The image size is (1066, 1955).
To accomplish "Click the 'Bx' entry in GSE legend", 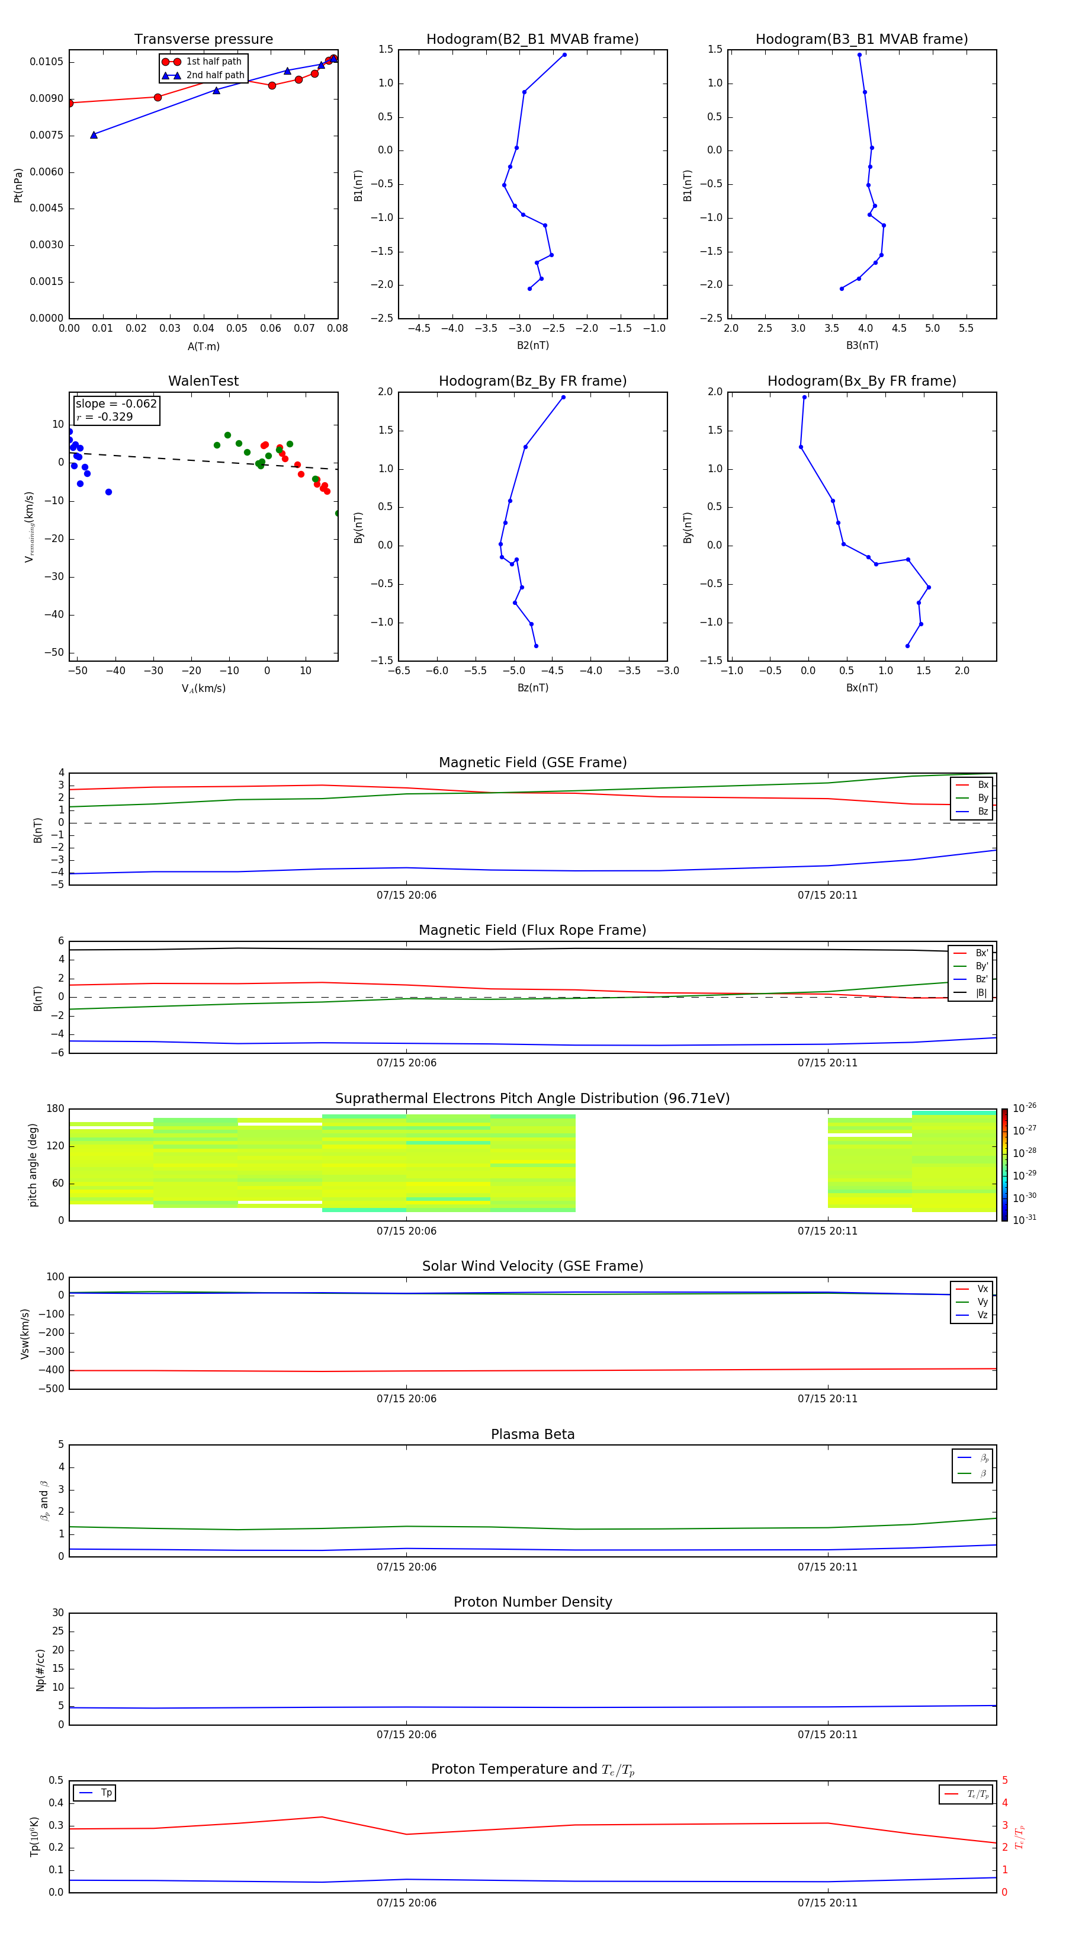I will click(x=972, y=785).
